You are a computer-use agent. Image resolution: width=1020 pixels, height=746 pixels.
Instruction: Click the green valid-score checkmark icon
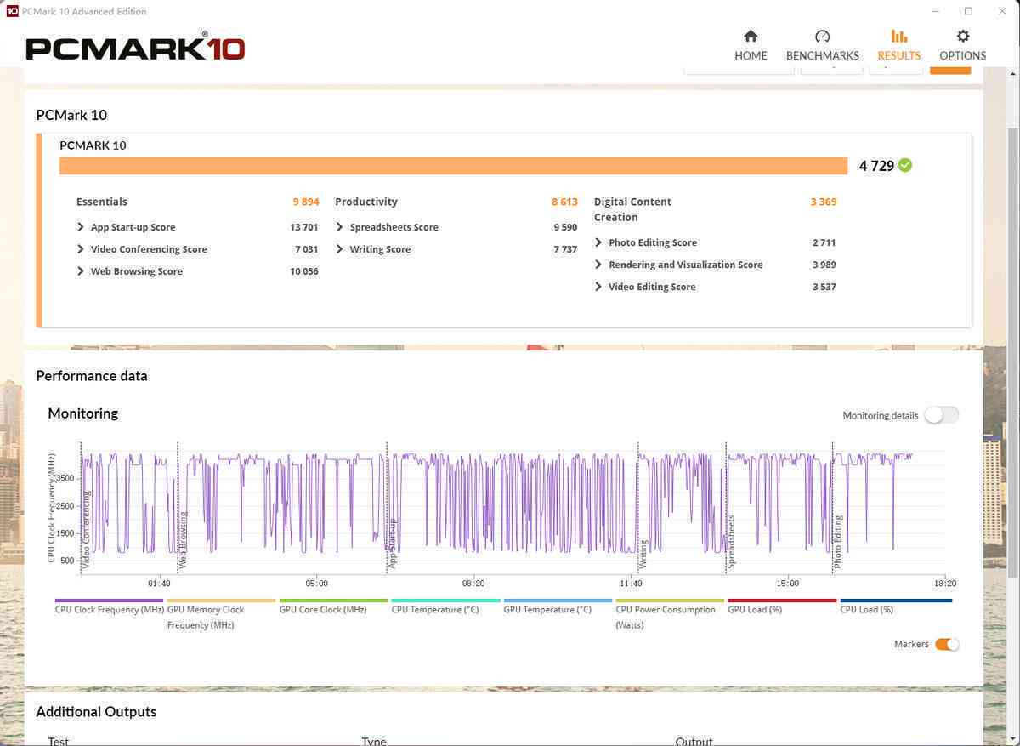pos(905,165)
